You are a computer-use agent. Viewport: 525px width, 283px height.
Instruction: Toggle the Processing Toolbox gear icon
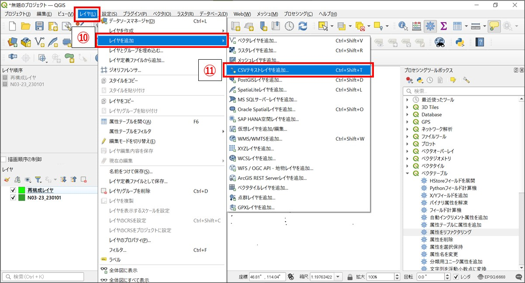(431, 27)
